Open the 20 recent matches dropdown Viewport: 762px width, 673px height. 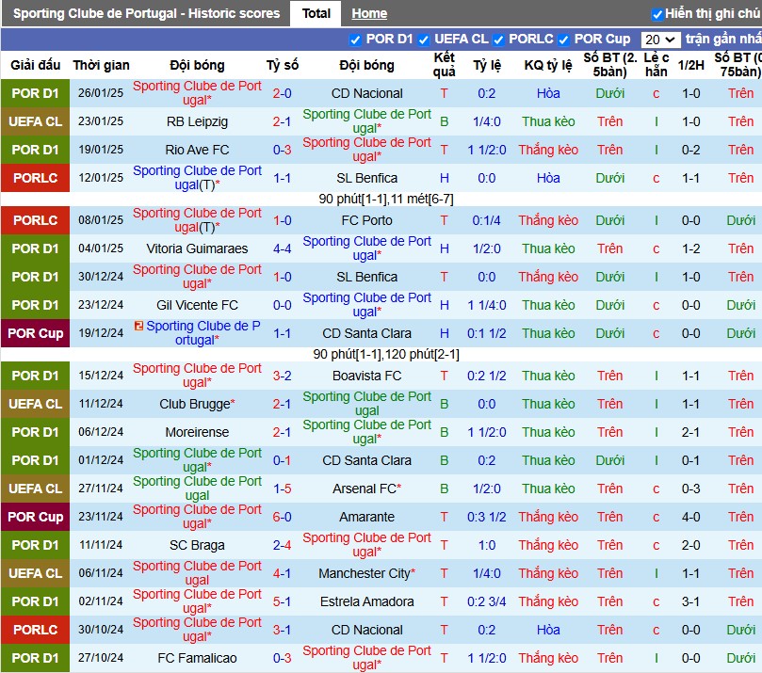pos(660,40)
